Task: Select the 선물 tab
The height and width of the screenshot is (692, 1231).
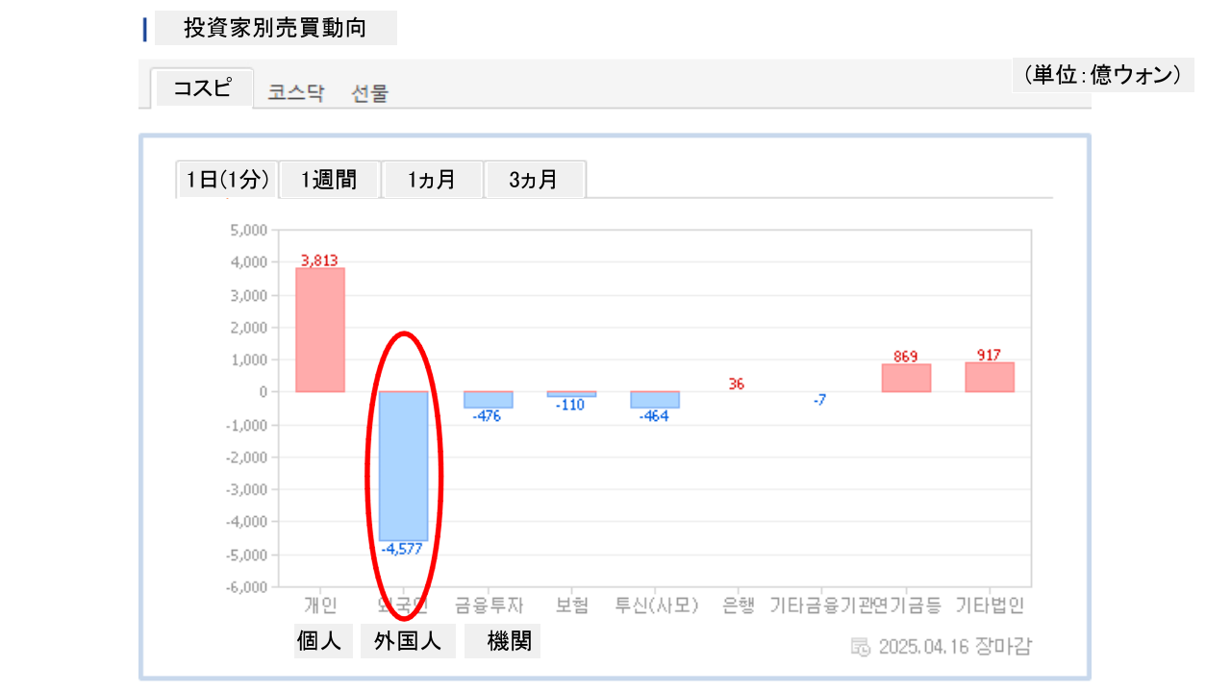Action: point(370,93)
